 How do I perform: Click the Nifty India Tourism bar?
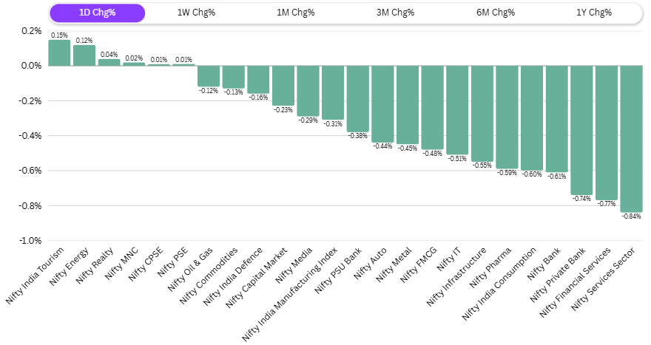(59, 53)
